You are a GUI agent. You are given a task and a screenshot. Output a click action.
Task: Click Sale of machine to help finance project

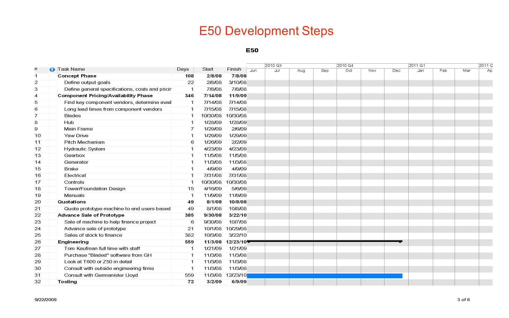pyautogui.click(x=110, y=222)
